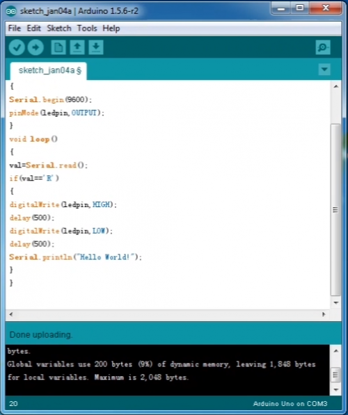This screenshot has height=415, width=348.
Task: Click the pinMode(ledpin,OUTPUT); line
Action: click(56, 113)
